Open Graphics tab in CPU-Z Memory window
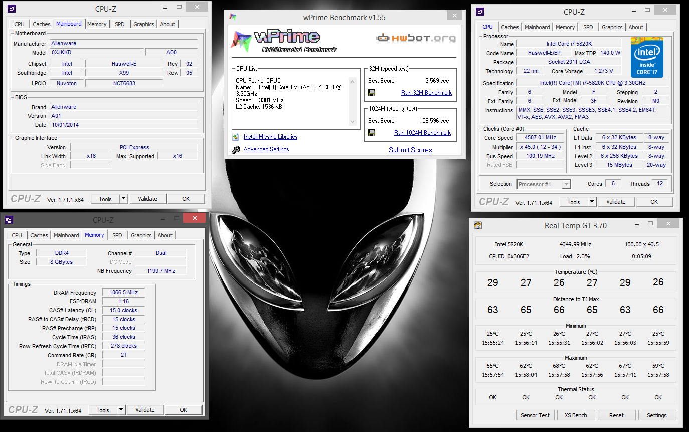The image size is (689, 432). coord(141,235)
